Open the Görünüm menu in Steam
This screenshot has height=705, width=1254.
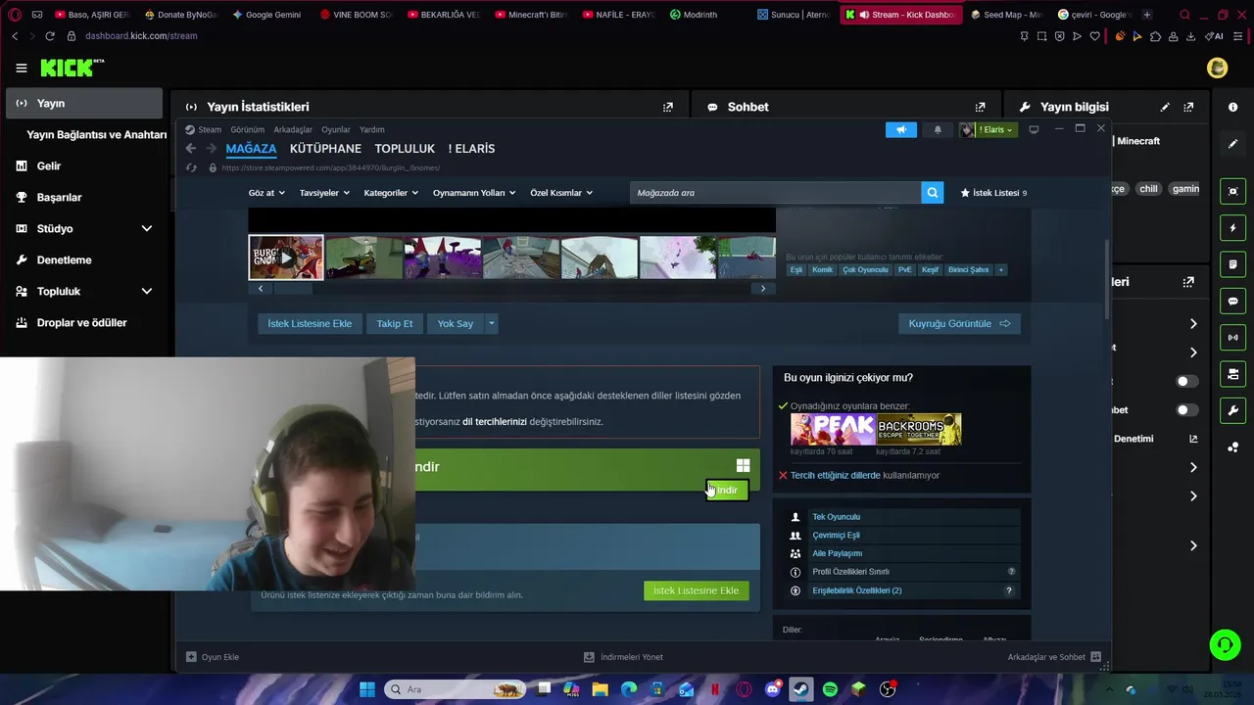pyautogui.click(x=248, y=129)
